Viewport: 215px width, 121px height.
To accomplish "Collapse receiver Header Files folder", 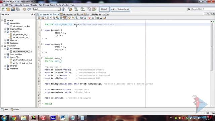I will click(5, 23).
